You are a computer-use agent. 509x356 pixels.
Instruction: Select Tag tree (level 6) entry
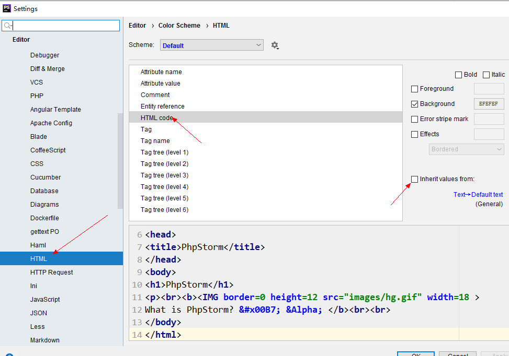pyautogui.click(x=266, y=210)
